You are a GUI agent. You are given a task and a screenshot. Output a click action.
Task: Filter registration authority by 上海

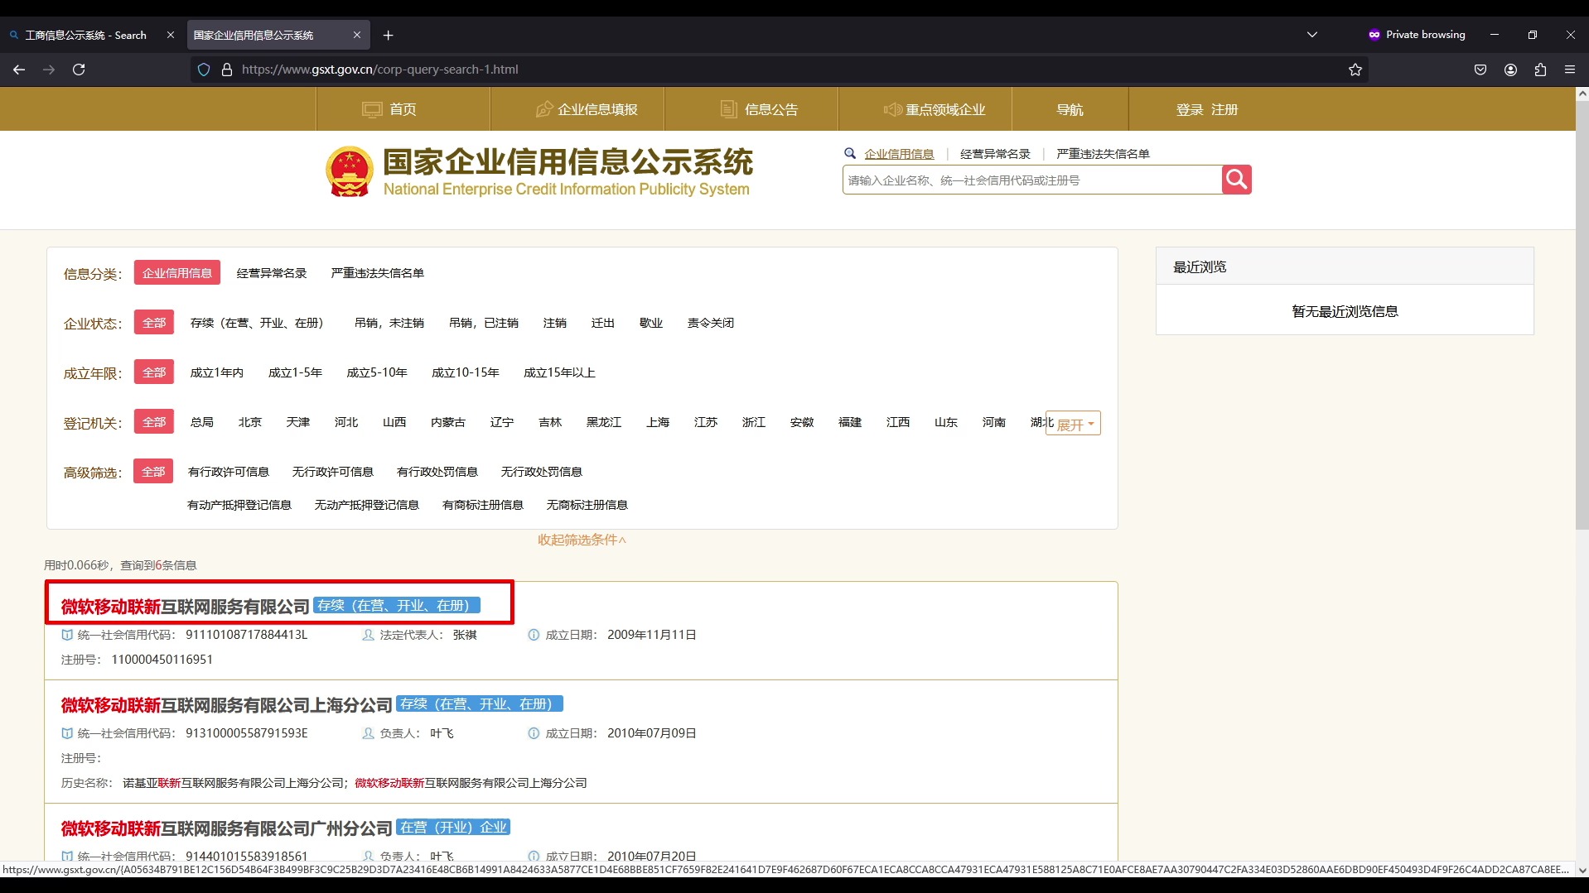coord(658,422)
